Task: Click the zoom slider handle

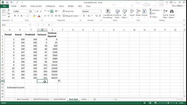Action: click(168, 103)
